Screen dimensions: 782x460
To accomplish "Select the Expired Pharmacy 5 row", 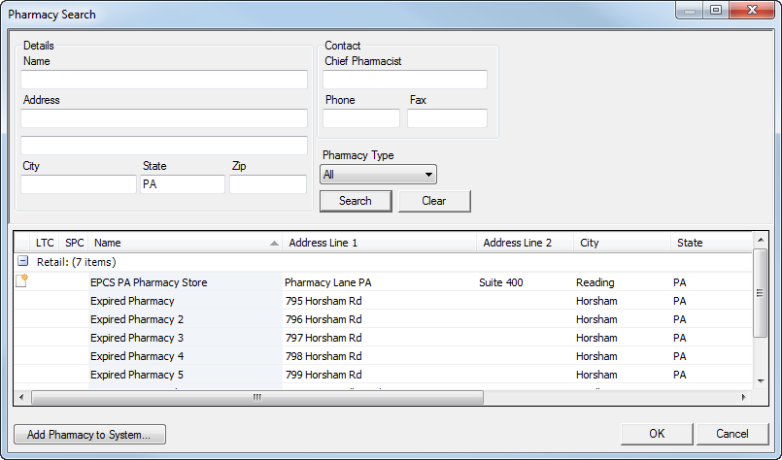I will [383, 375].
